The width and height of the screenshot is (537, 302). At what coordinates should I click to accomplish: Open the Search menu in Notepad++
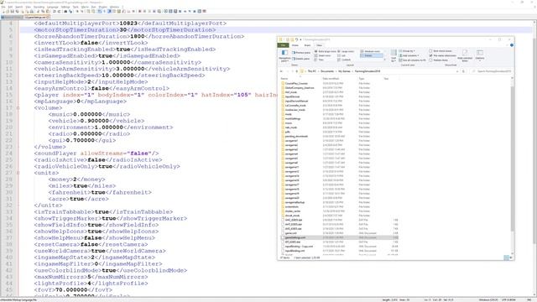pyautogui.click(x=18, y=7)
